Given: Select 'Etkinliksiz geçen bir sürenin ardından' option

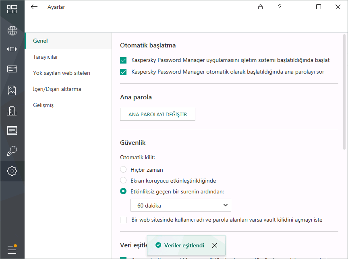Looking at the screenshot, I should [123, 191].
